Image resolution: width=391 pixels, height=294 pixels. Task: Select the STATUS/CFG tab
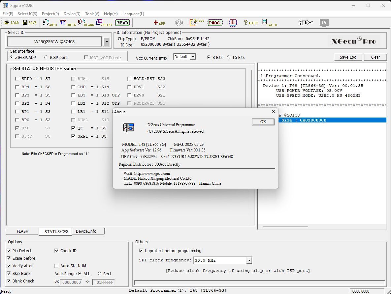tap(56, 231)
